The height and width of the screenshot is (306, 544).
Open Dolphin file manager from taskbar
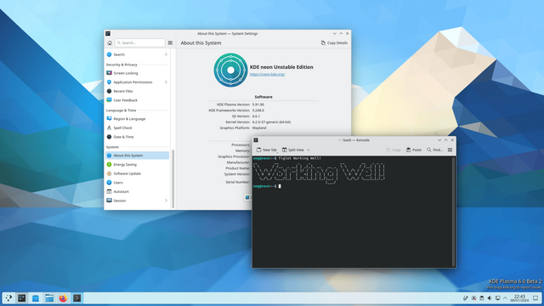click(49, 297)
